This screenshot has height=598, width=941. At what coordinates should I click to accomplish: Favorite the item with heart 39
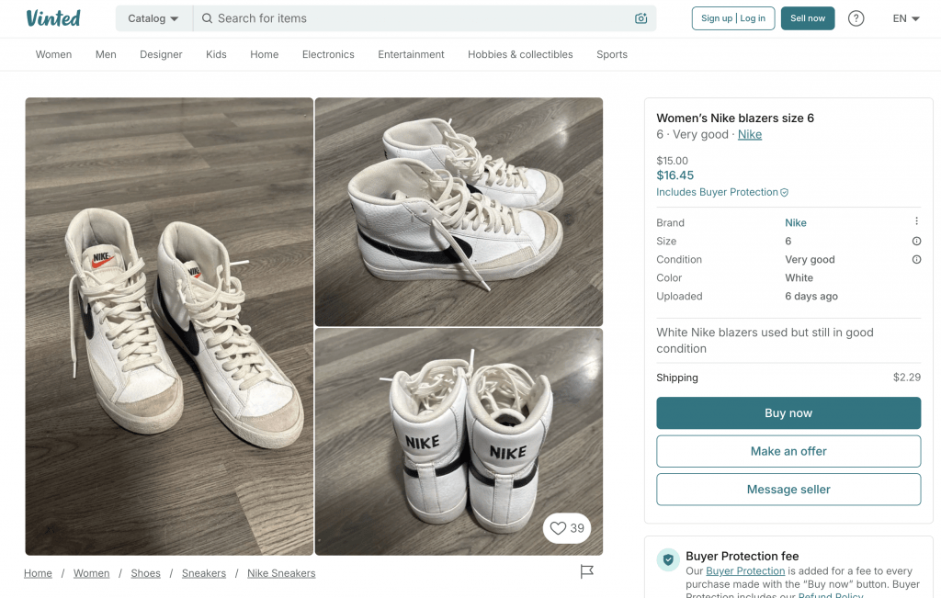coord(567,528)
